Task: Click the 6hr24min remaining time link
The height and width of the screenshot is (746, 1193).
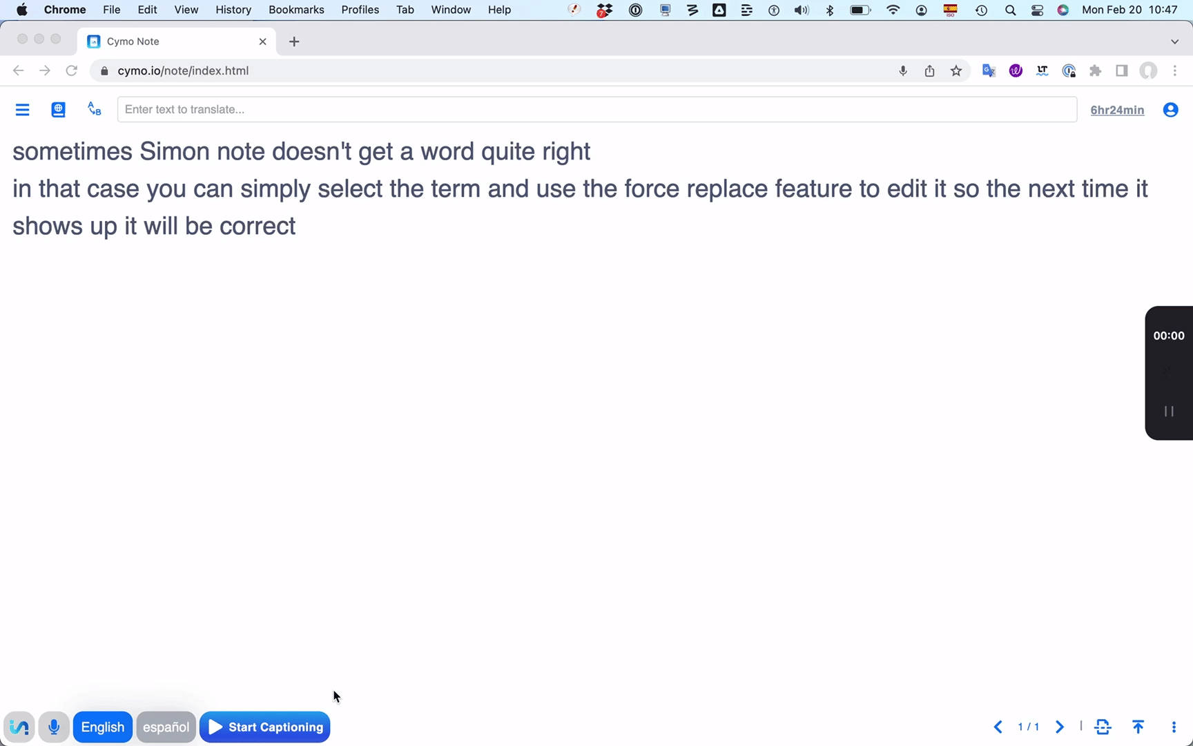Action: click(1117, 110)
